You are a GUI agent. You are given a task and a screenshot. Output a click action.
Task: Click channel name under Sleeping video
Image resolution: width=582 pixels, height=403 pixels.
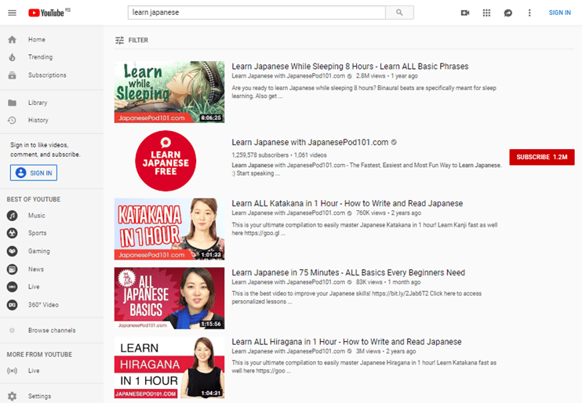[289, 76]
